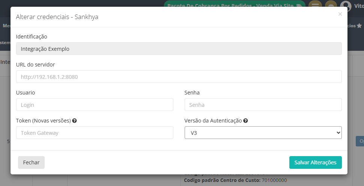This screenshot has height=186, width=364.
Task: Click the Senha password field
Action: (x=263, y=105)
